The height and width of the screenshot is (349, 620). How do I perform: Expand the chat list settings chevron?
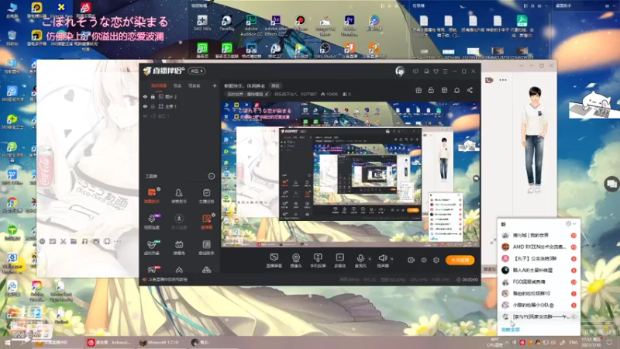pyautogui.click(x=574, y=224)
